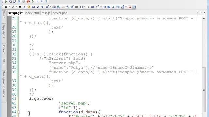Click the centered-lines alignment icon
Viewport: 209px width, 117px height.
[x=76, y=7]
